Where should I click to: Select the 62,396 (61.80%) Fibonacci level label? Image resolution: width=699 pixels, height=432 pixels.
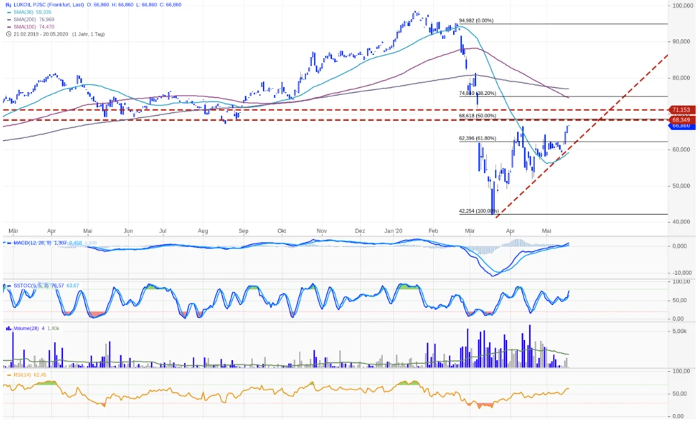pyautogui.click(x=477, y=138)
